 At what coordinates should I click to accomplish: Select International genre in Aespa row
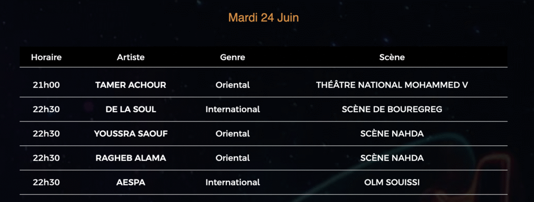point(233,183)
